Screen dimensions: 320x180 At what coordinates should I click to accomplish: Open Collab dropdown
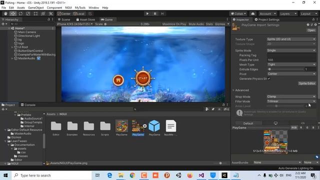click(238, 13)
